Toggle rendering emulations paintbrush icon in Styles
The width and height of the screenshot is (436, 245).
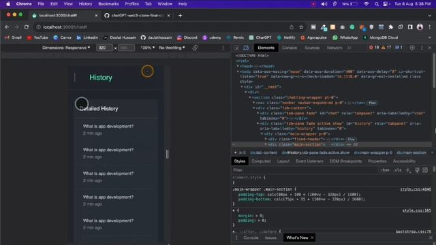[417, 170]
